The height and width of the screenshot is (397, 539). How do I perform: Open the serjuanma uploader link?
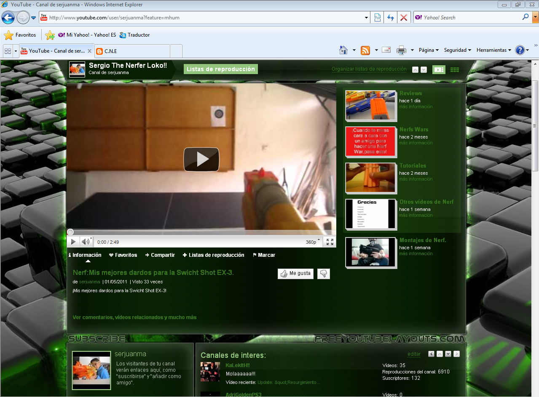tap(89, 282)
